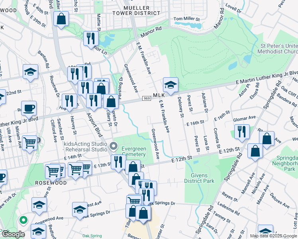
Task: Click the MLK label beside route 969
Action: point(159,95)
